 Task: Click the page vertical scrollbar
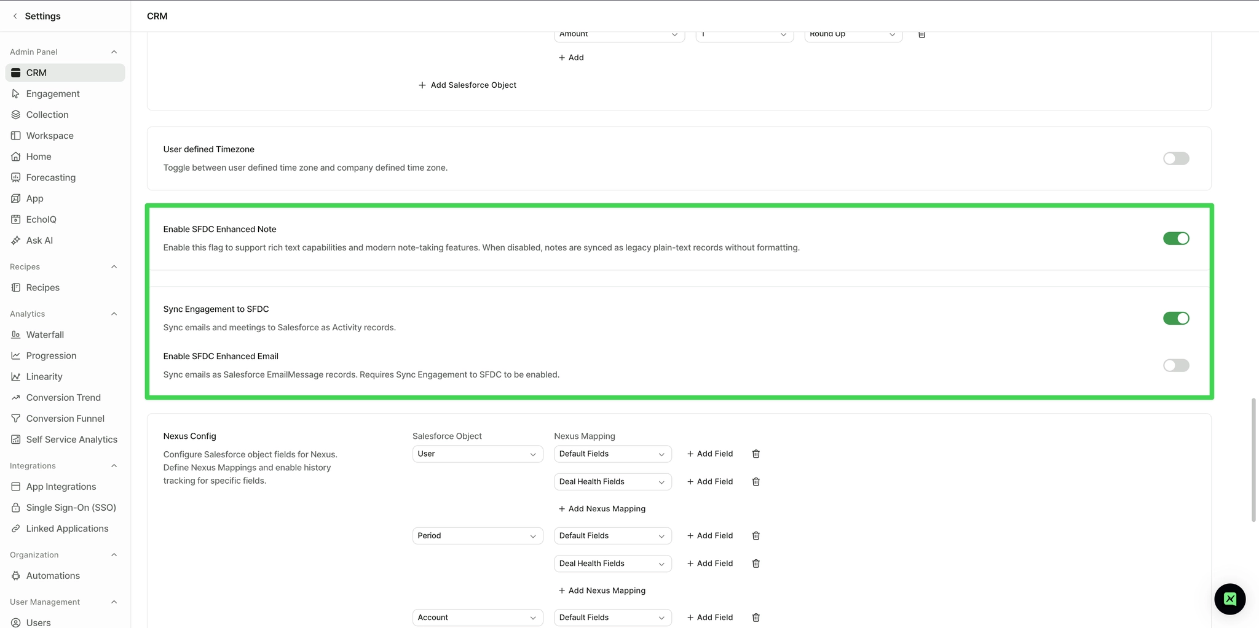point(1253,460)
